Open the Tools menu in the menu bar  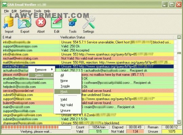tap(38, 11)
